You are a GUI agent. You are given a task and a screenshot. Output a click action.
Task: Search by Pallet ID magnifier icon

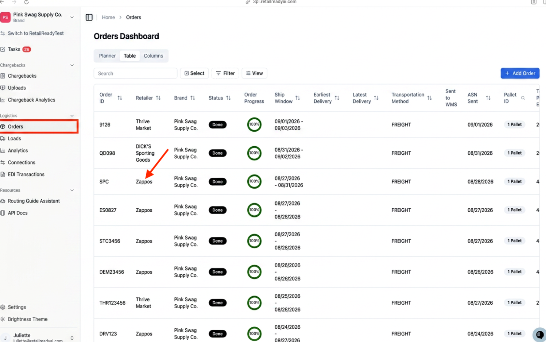click(x=523, y=98)
